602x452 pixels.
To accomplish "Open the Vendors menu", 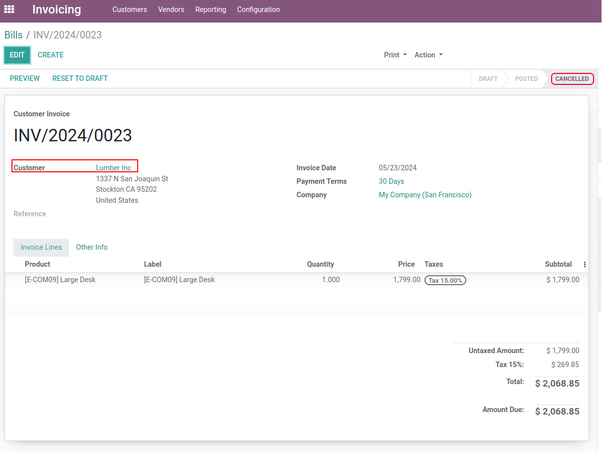I will point(171,9).
